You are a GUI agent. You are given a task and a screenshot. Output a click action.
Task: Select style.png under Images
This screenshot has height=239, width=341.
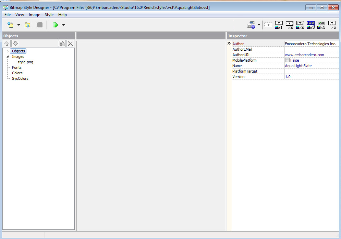[25, 62]
